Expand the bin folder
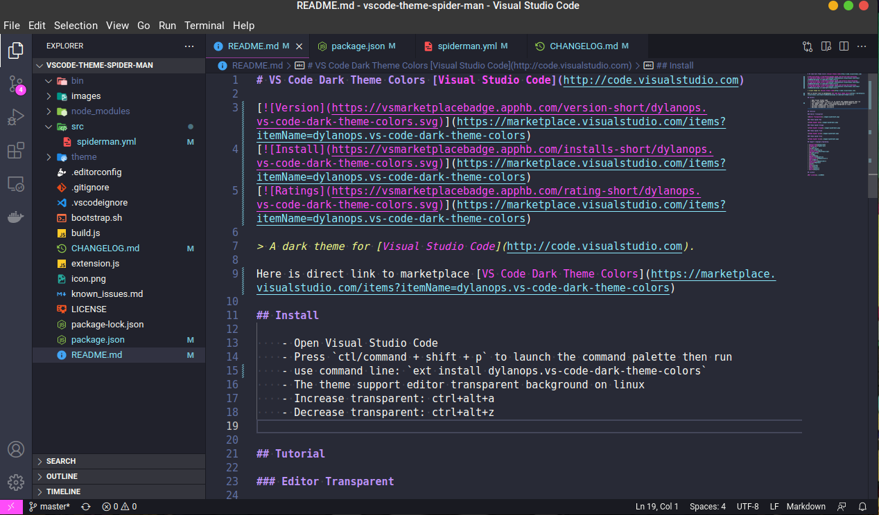The height and width of the screenshot is (515, 879). click(119, 80)
